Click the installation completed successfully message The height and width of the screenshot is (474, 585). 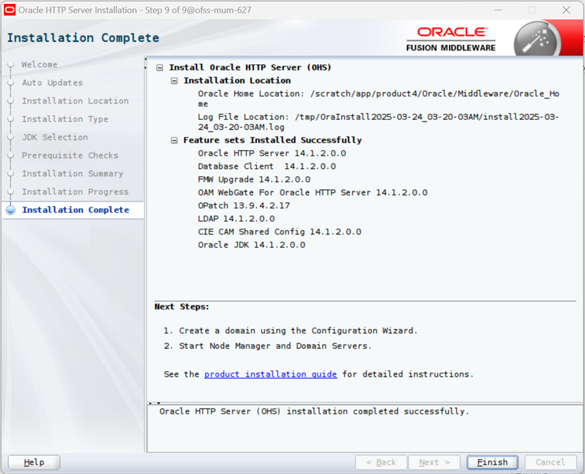coord(314,411)
